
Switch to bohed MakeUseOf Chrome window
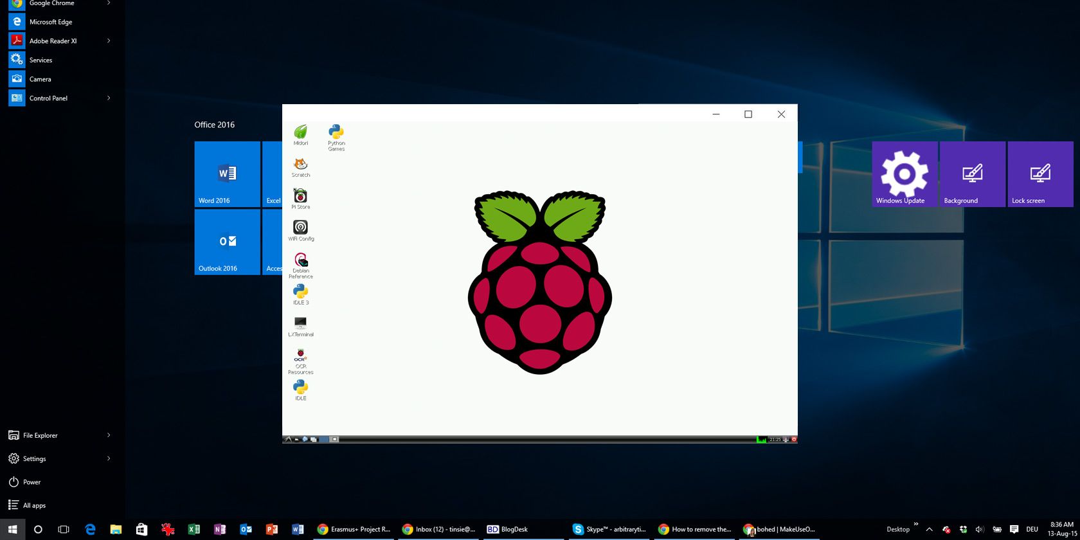780,530
